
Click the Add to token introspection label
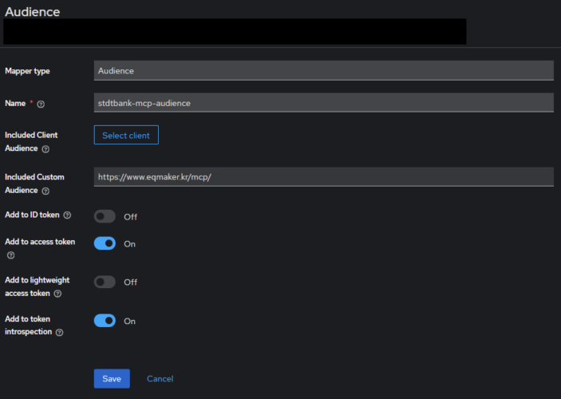28,326
